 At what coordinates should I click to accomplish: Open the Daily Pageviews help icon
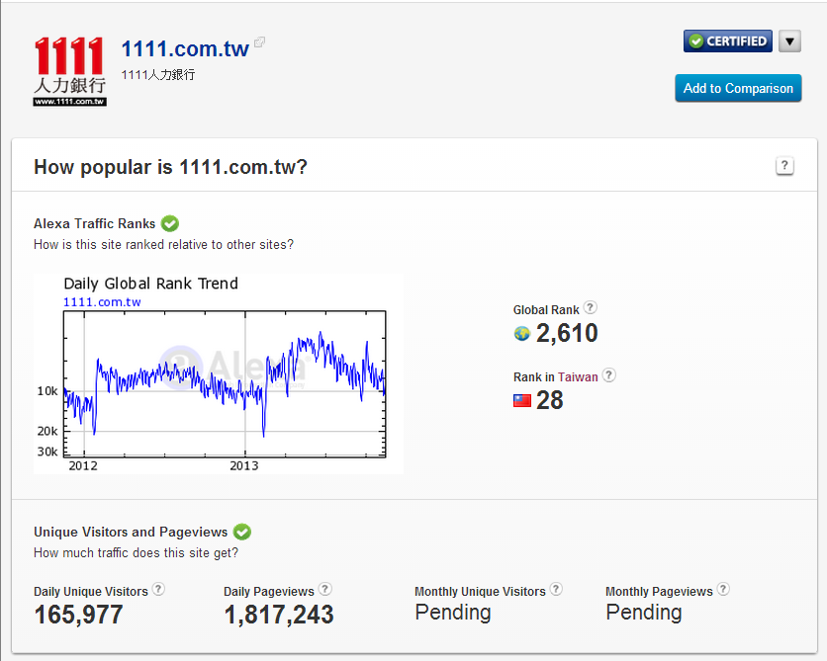coord(324,589)
